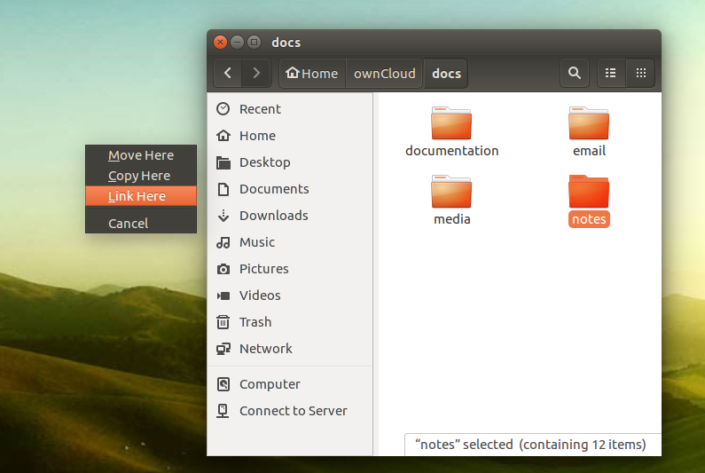
Task: Open Pictures label in the sidebar
Action: pos(264,269)
